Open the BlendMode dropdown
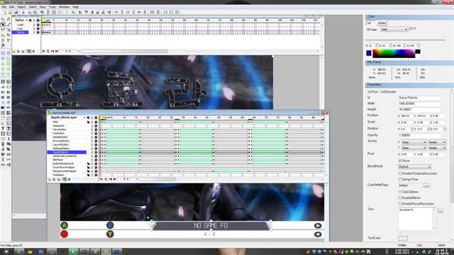The width and height of the screenshot is (454, 255). coord(415,167)
